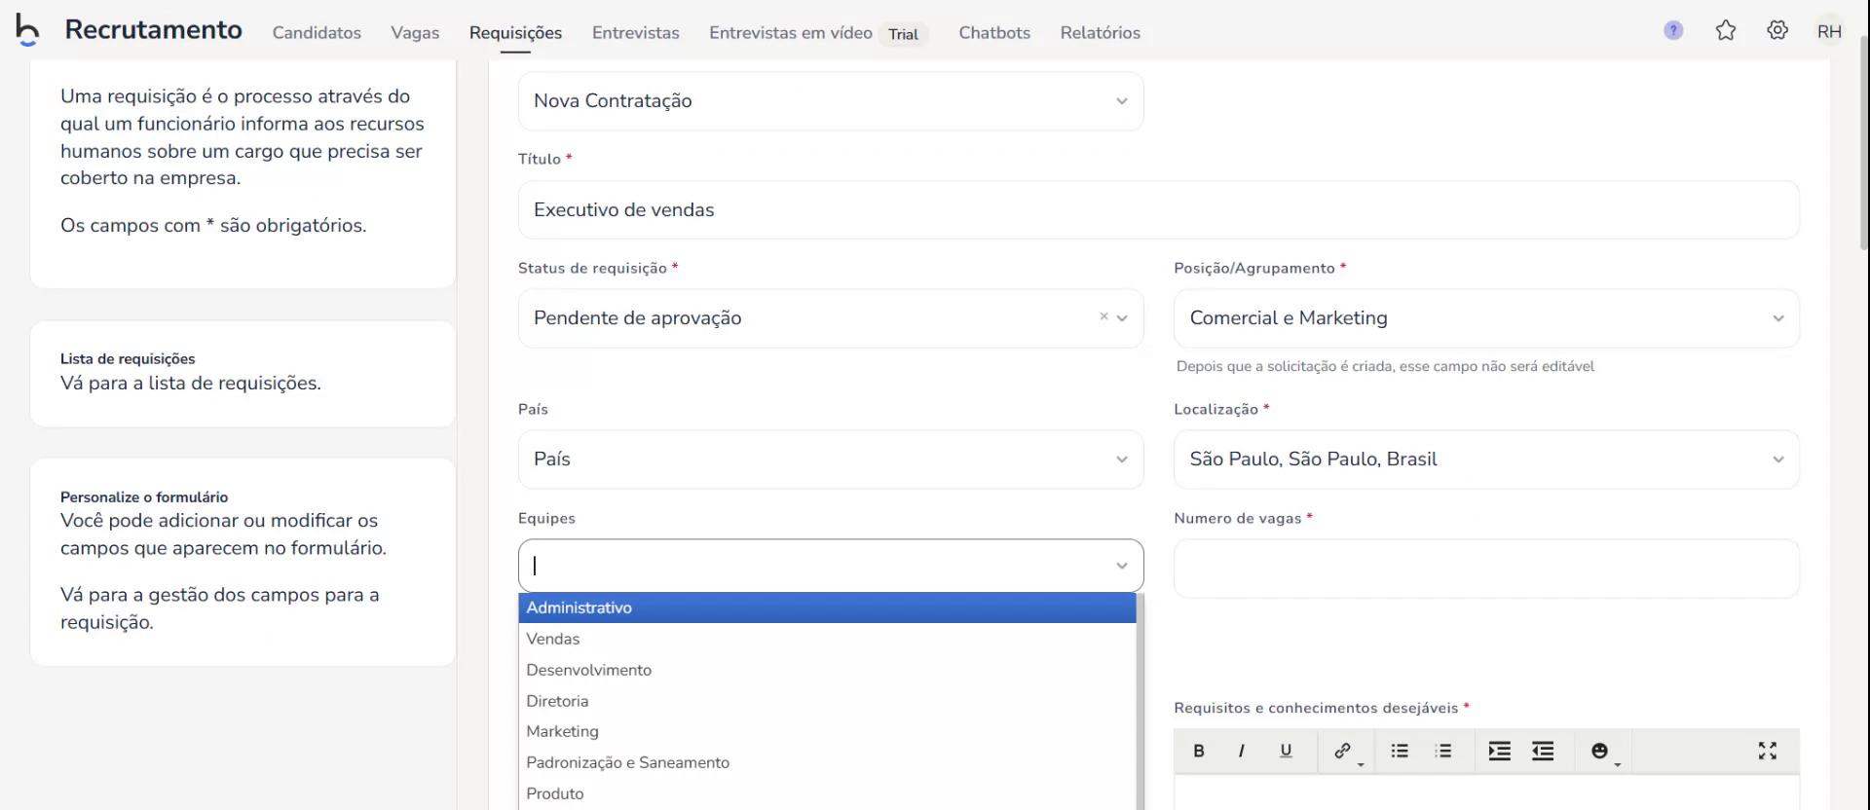
Task: Pick Marketing from the Equipes list
Action: coord(827,731)
